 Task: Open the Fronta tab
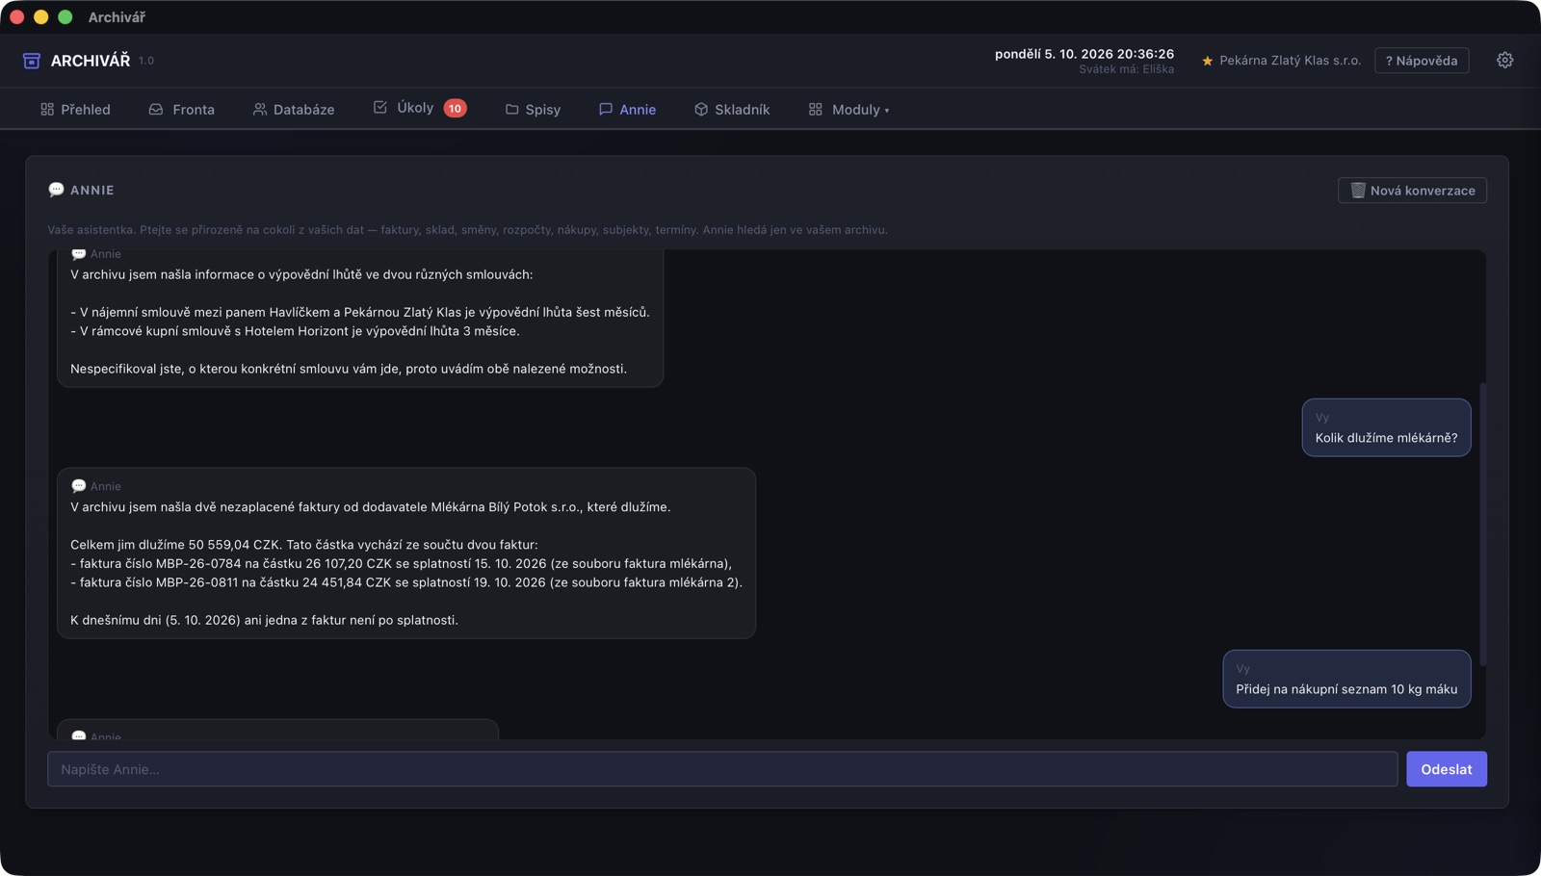(x=182, y=110)
